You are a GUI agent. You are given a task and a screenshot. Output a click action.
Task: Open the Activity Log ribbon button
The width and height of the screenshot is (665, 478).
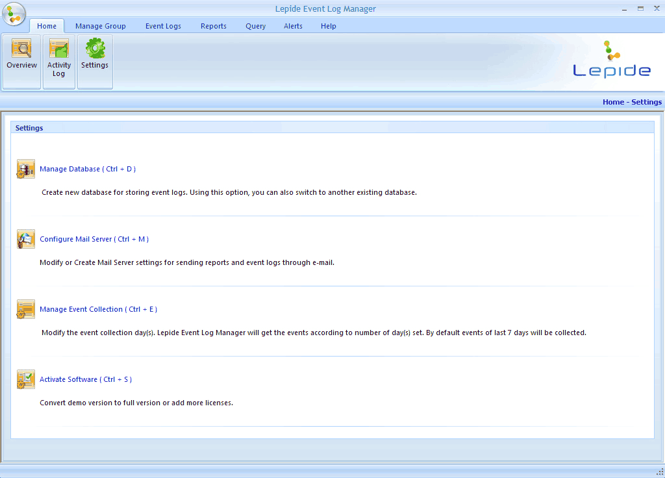pyautogui.click(x=59, y=62)
